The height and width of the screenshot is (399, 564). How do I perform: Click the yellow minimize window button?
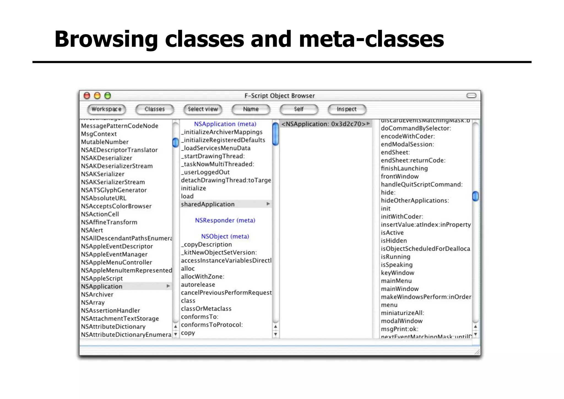97,95
